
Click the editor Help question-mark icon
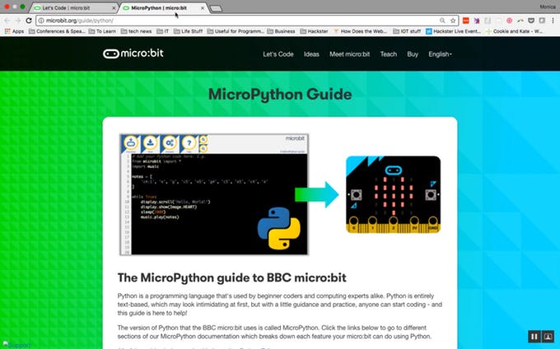tap(189, 143)
